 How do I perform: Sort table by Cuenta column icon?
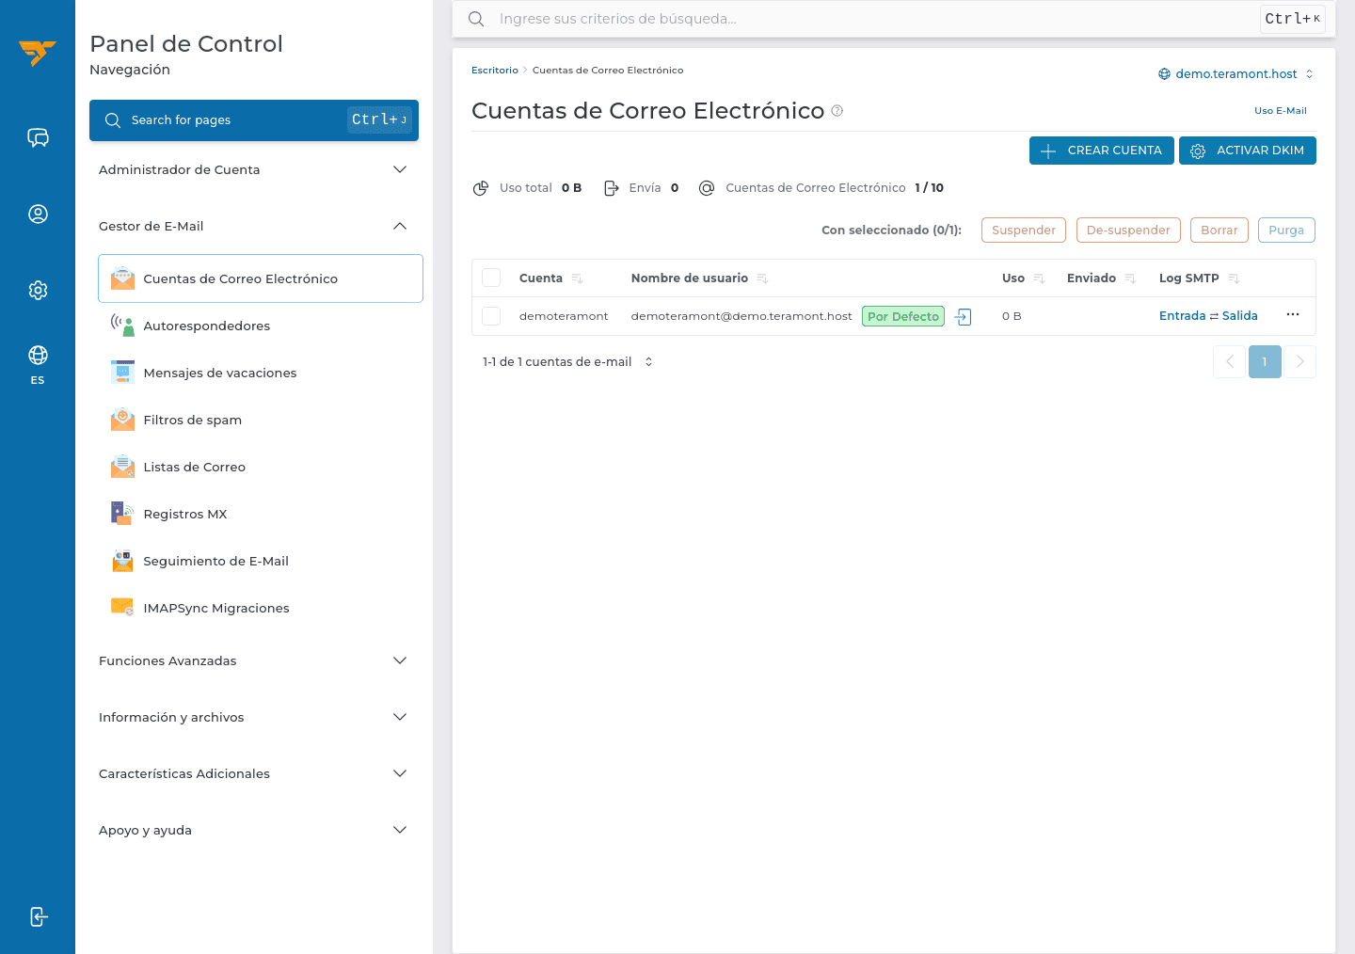pos(577,278)
